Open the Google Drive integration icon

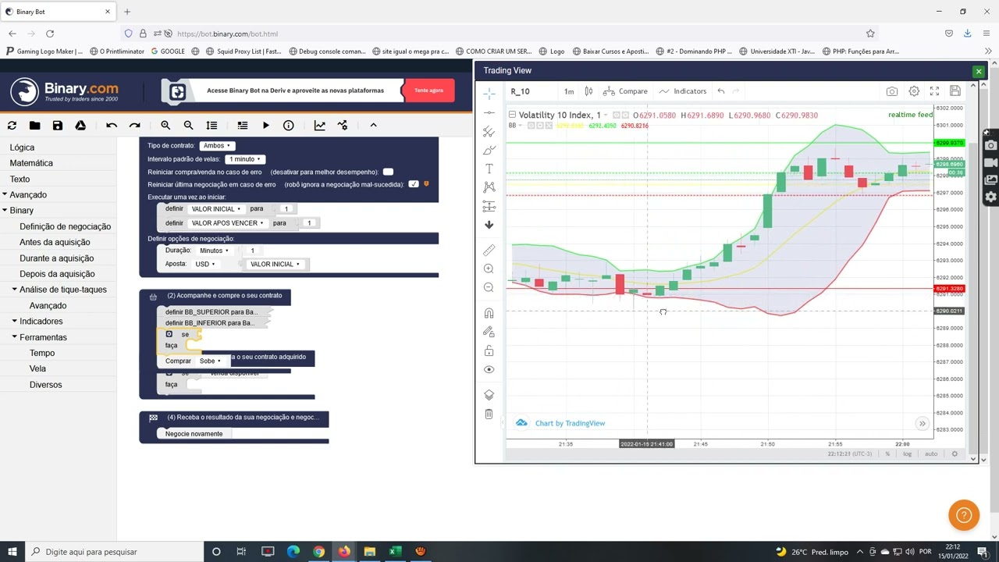80,125
